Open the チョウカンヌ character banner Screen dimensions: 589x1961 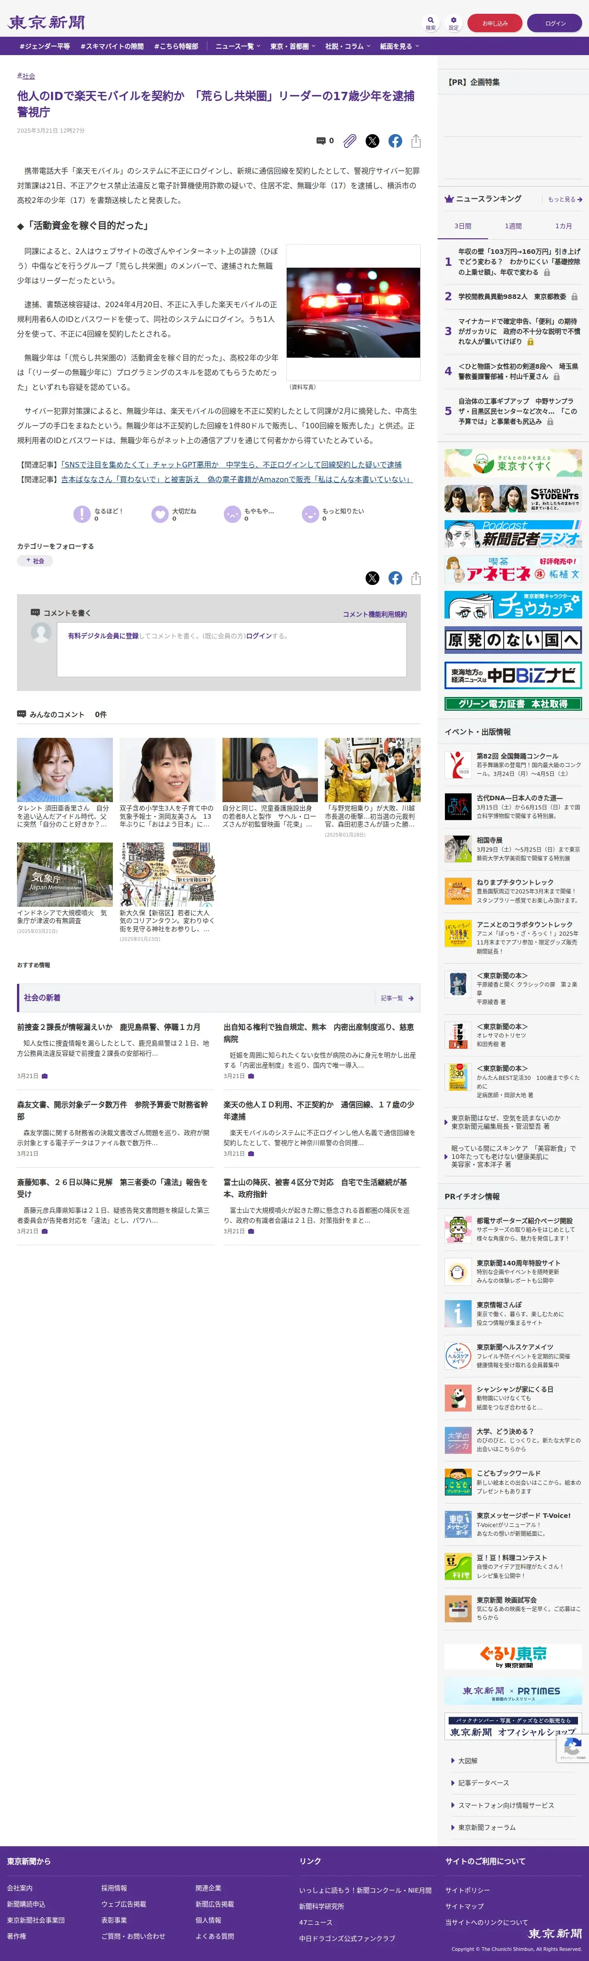[x=513, y=604]
